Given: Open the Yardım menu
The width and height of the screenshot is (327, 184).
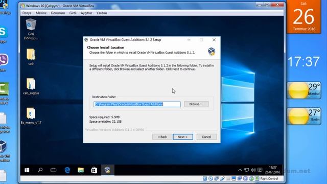Looking at the screenshot, I should click(102, 13).
